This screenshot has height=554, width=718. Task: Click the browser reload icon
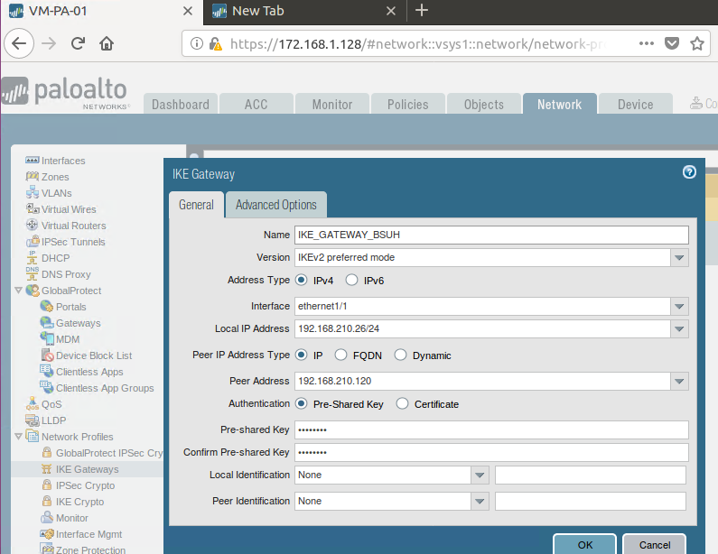[79, 43]
